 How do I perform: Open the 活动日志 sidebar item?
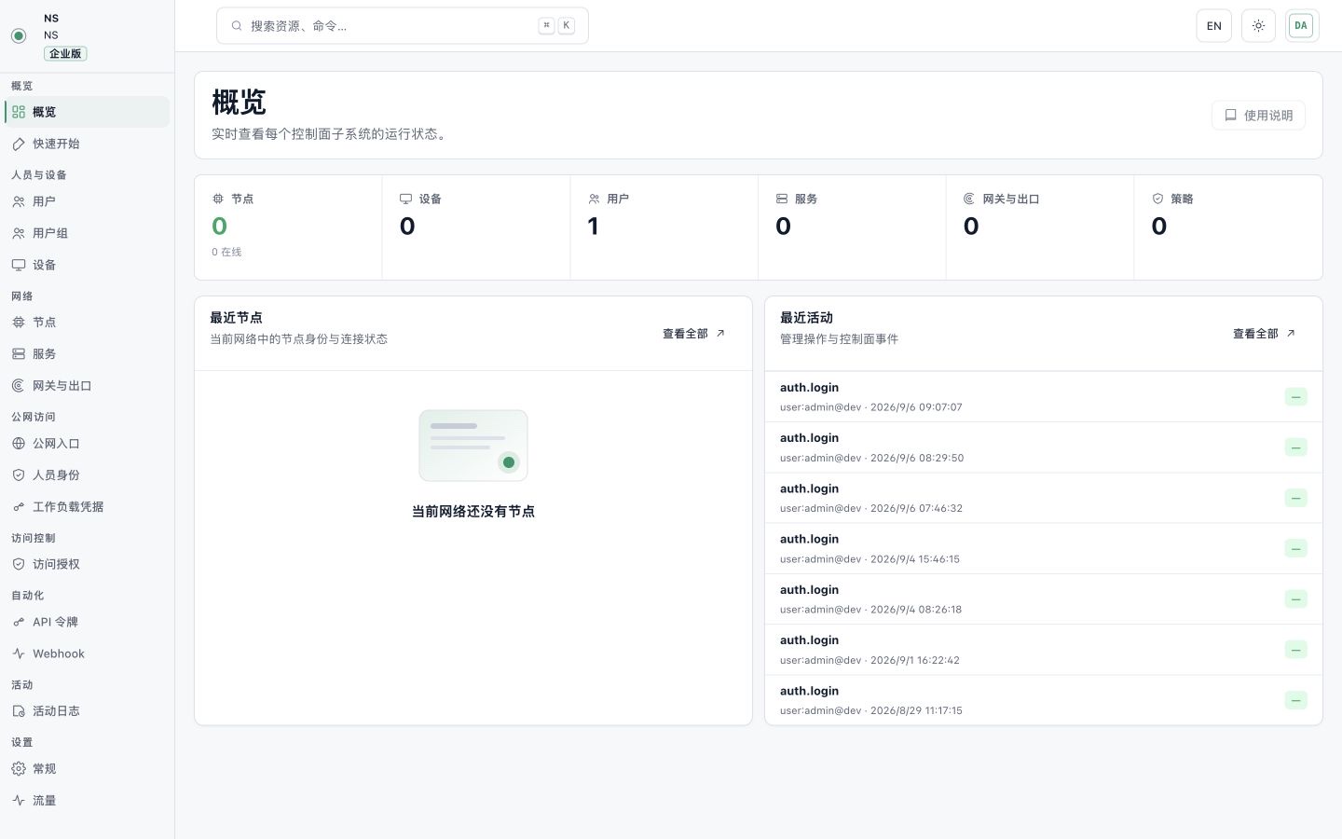pyautogui.click(x=88, y=711)
